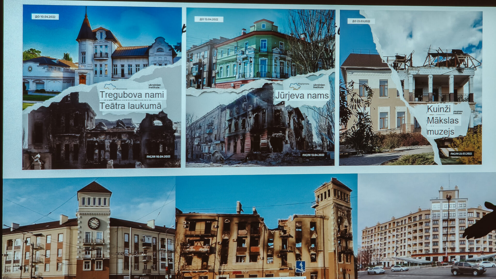Click the Kuinži Mākslas muzejs caption

coord(443,120)
